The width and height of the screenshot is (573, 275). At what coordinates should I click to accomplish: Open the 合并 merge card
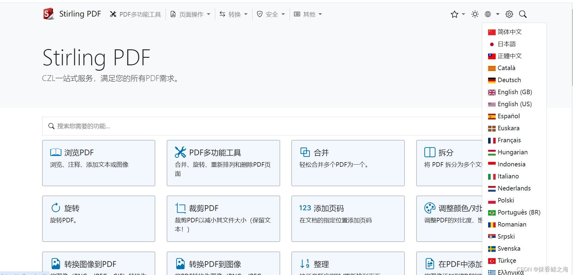(348, 163)
